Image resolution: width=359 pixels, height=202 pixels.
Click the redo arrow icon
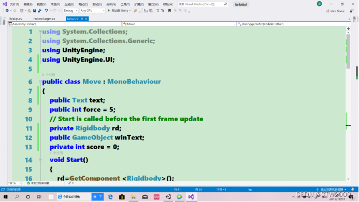click(x=55, y=10)
